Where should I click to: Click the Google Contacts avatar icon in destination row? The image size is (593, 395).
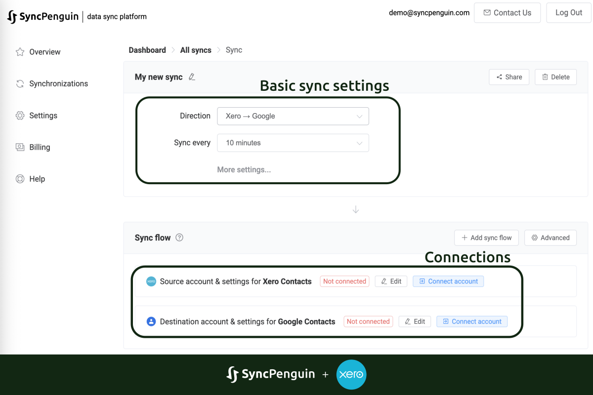click(151, 321)
